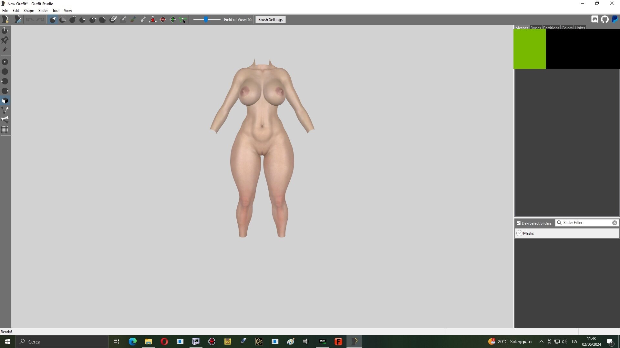The height and width of the screenshot is (348, 620).
Task: Select the inflate brush tool
Action: (73, 19)
